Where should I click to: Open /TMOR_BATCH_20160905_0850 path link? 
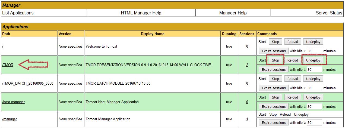click(28, 83)
